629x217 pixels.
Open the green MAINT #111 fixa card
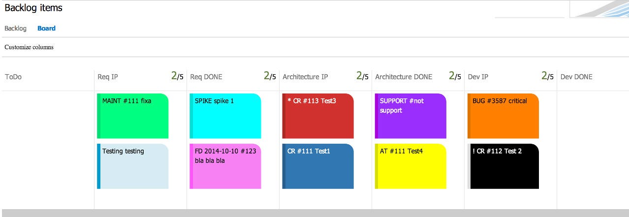click(x=133, y=116)
